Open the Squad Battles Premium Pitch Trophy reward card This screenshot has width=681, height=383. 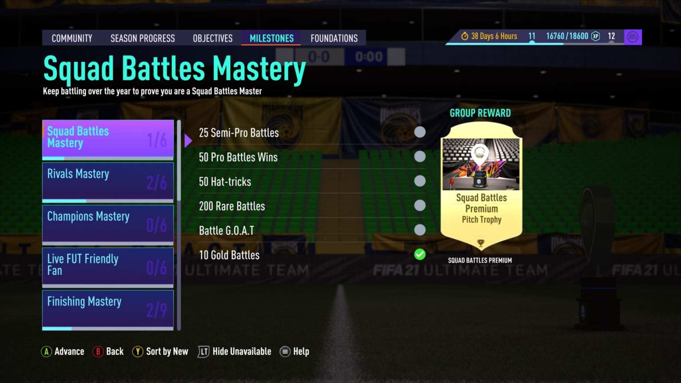(481, 186)
